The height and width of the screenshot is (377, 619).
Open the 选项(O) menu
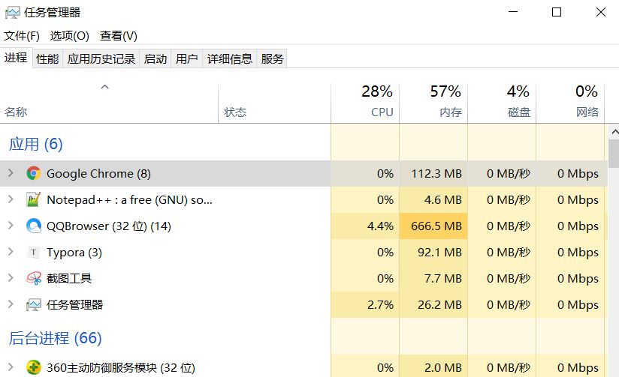tap(69, 36)
